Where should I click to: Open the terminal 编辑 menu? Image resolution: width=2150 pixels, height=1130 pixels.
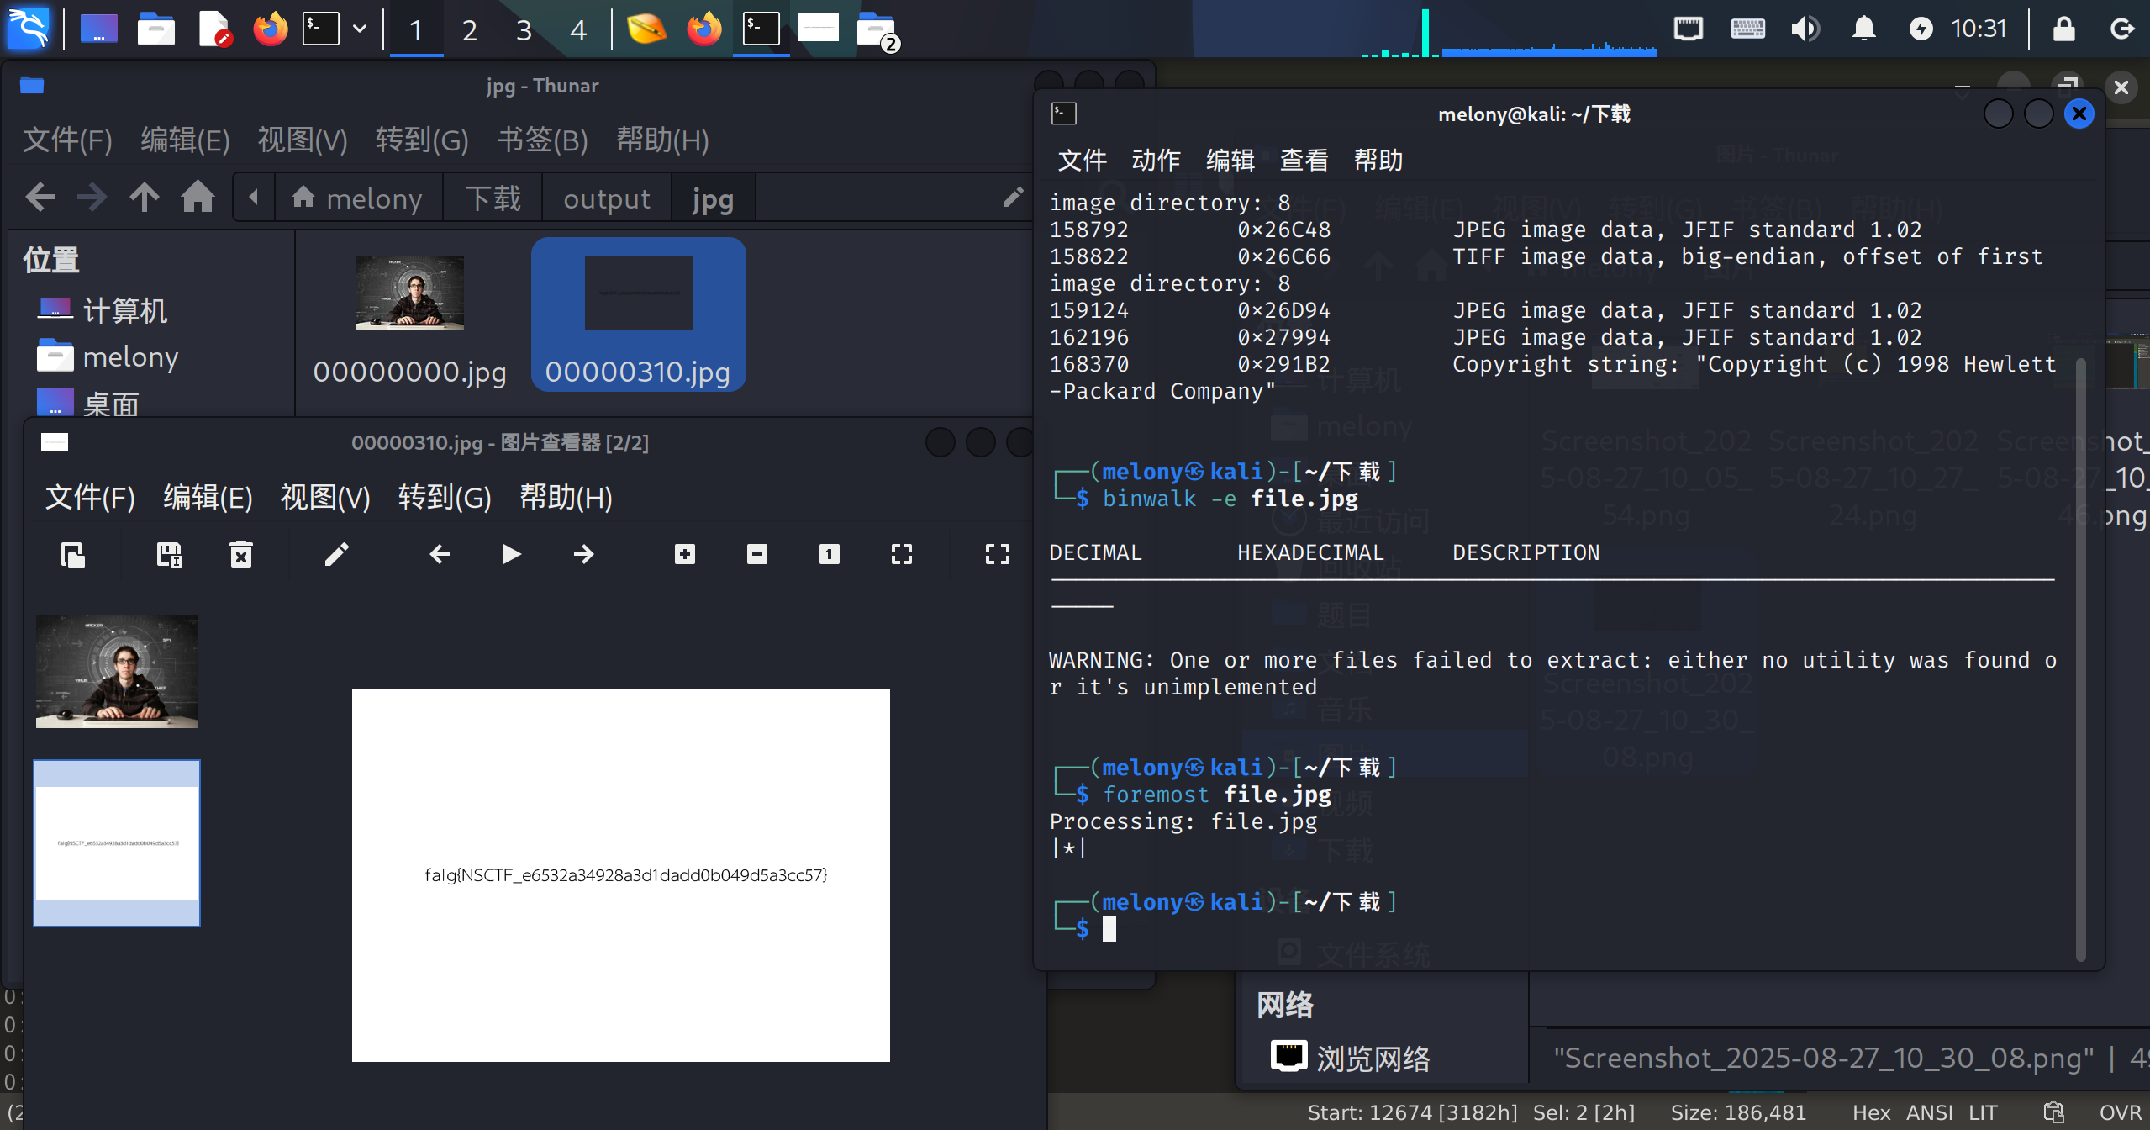(1230, 160)
